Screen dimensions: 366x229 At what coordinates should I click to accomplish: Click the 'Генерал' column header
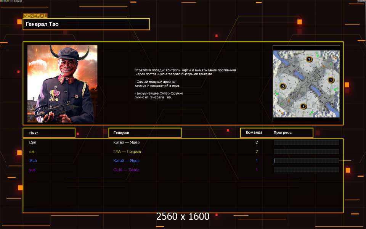(145, 133)
